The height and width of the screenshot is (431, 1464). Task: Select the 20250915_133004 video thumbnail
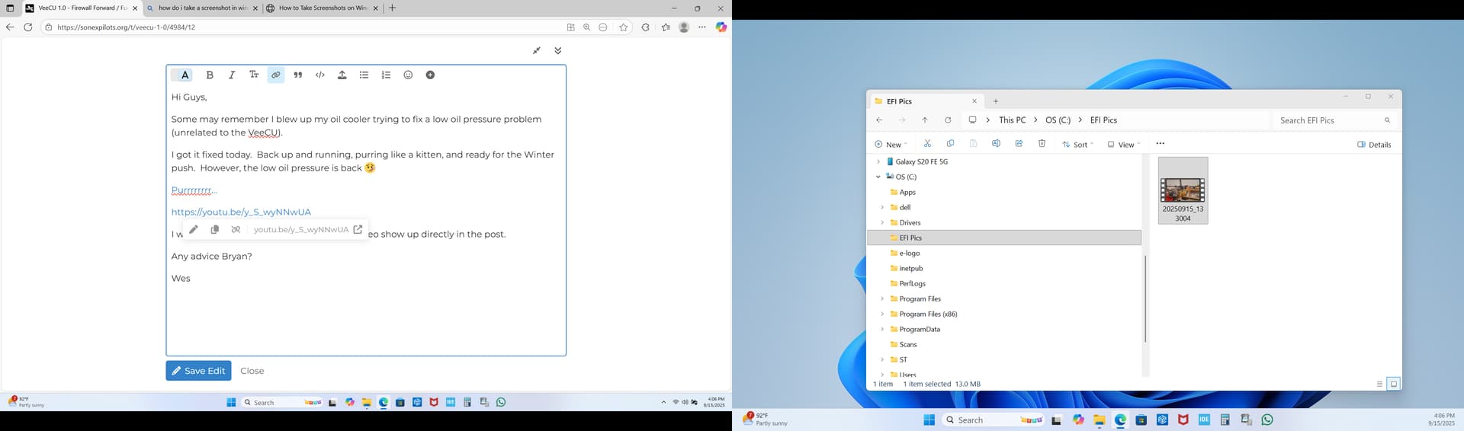point(1183,191)
